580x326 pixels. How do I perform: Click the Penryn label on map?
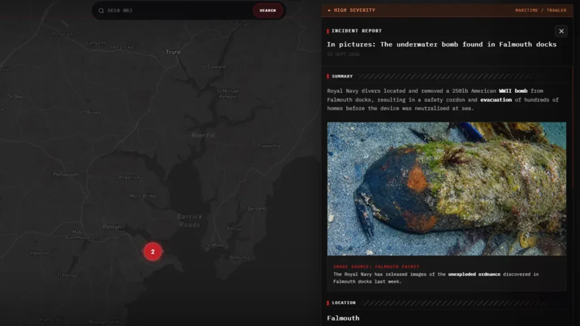[x=112, y=227]
